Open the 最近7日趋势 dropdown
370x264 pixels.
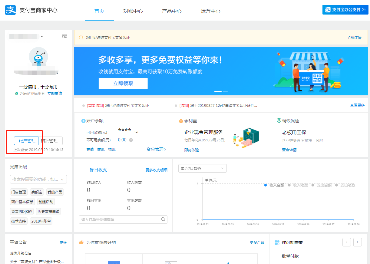coord(202,168)
